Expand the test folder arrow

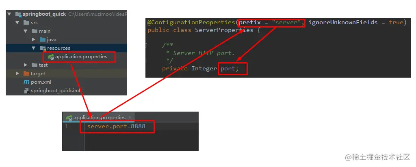coord(26,65)
